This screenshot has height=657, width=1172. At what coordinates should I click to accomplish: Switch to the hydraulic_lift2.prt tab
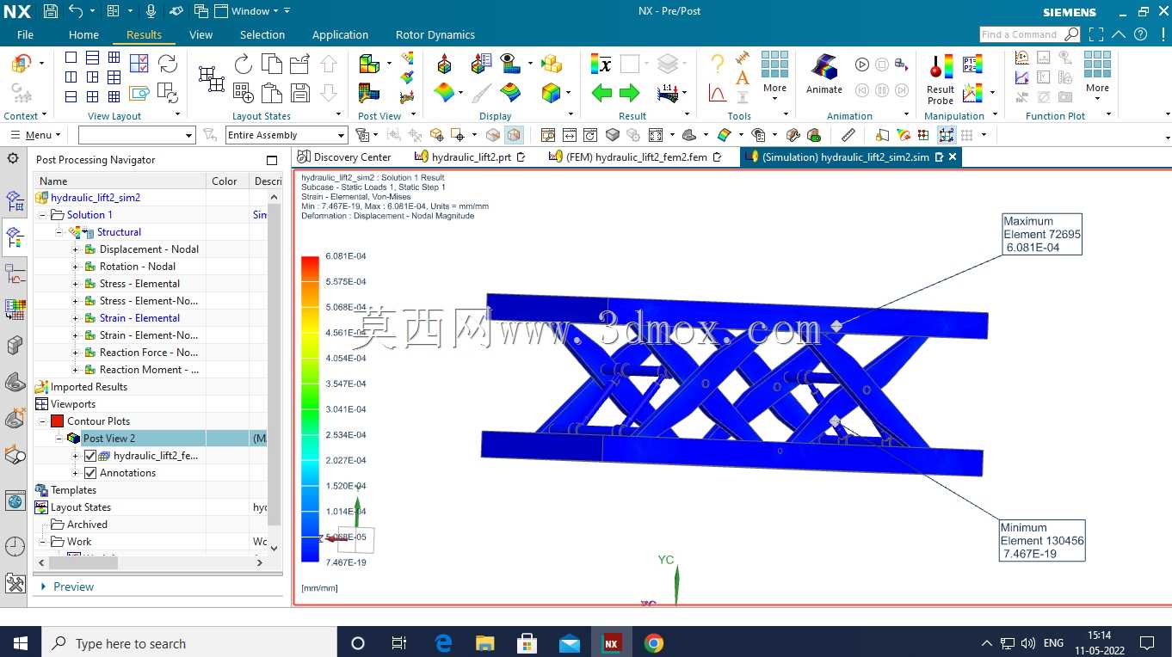pyautogui.click(x=470, y=157)
